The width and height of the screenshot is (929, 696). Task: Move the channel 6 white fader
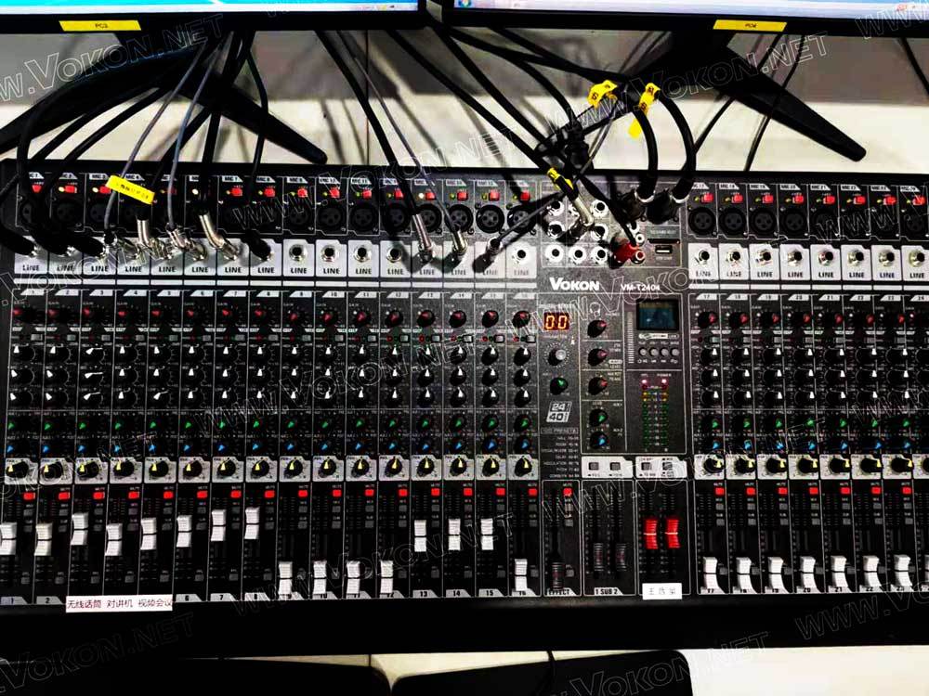tap(184, 531)
